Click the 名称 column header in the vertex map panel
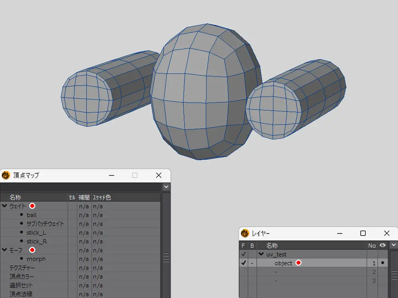This screenshot has height=298, width=398. [15, 197]
